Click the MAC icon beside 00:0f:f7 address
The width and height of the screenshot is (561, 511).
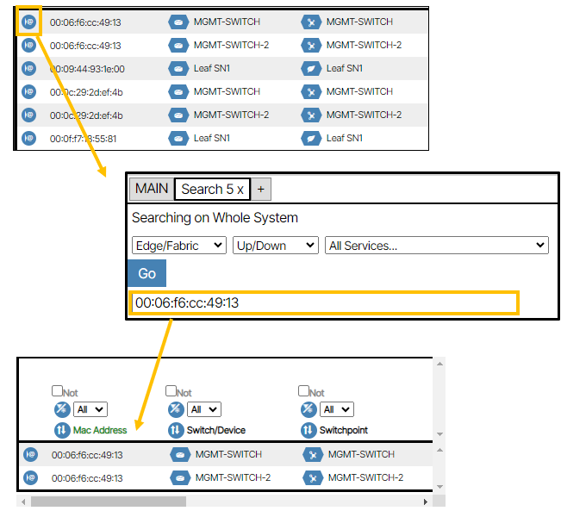(x=28, y=138)
